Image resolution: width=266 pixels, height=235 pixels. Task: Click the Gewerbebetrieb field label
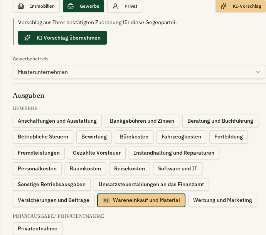point(30,59)
